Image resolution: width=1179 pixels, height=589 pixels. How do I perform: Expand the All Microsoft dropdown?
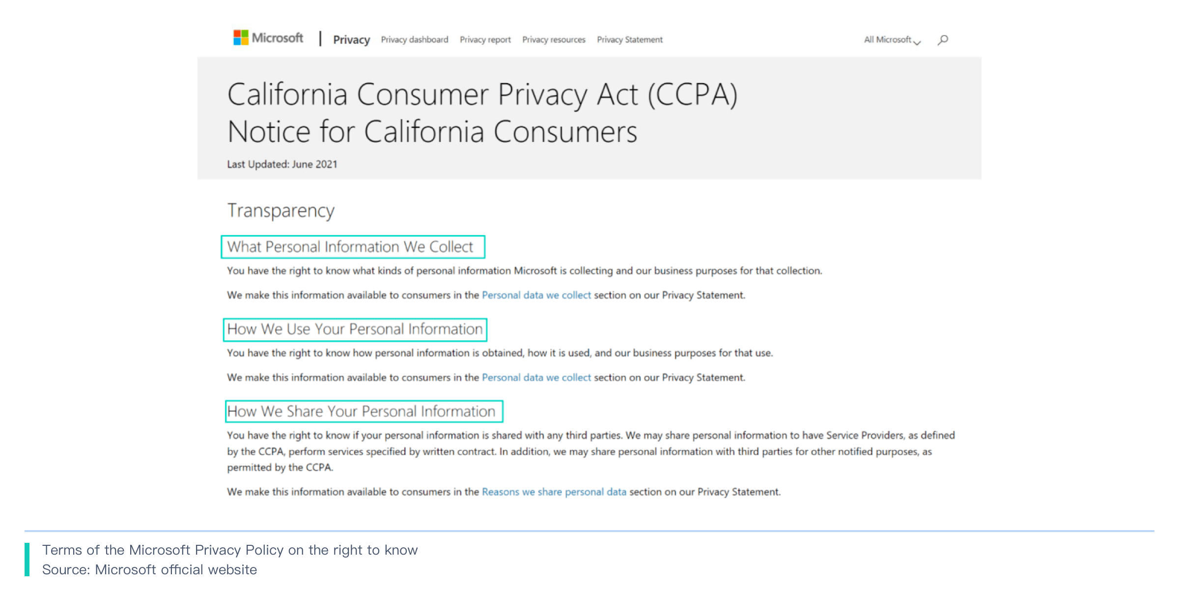point(892,40)
